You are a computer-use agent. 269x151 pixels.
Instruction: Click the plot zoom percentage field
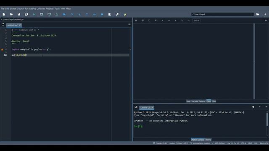tap(196, 21)
